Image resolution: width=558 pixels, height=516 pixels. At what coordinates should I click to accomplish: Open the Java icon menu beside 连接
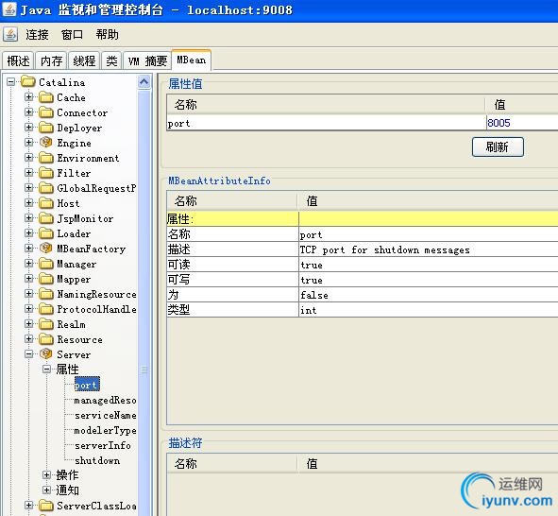(x=10, y=35)
